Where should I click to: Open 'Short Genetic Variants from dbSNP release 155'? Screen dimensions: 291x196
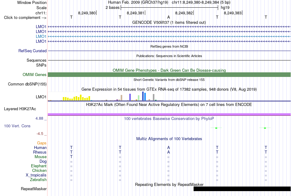click(169, 80)
